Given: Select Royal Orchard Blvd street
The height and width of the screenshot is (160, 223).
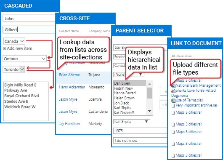Looking at the screenshot, I should [21, 96].
